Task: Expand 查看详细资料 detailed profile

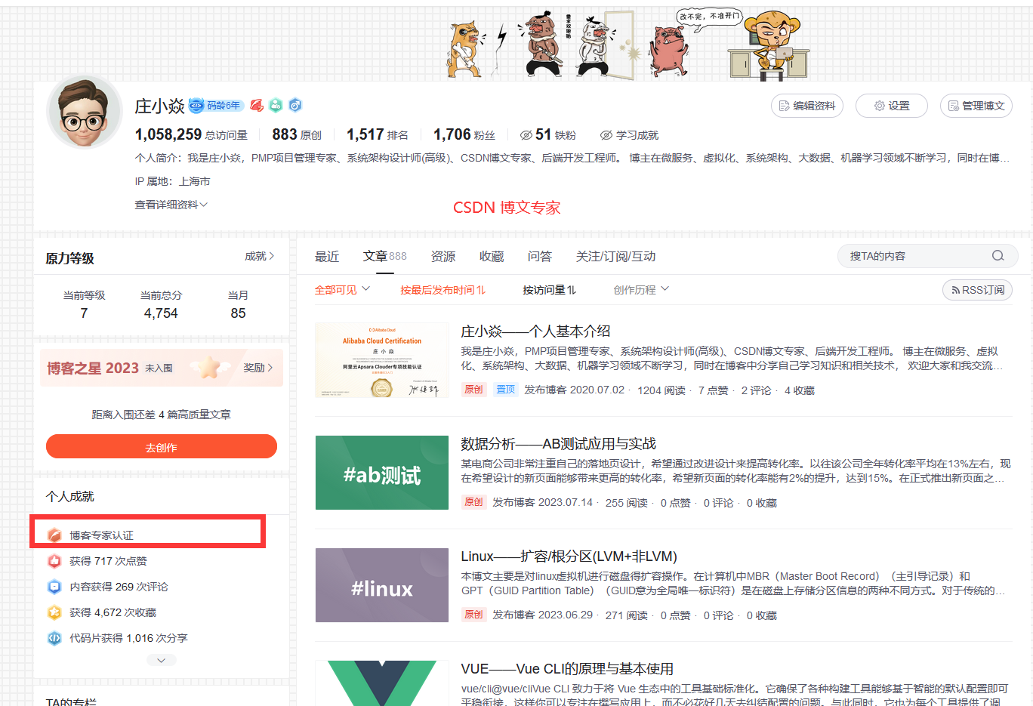Action: pyautogui.click(x=171, y=205)
